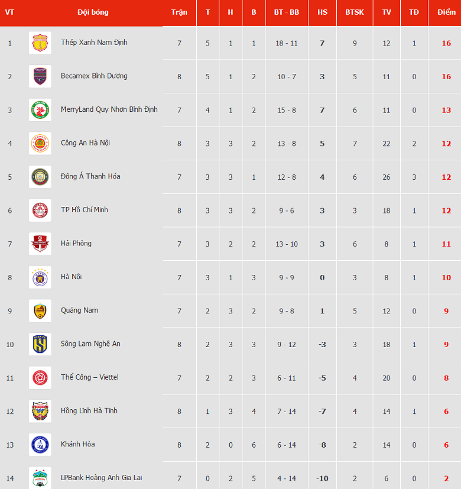This screenshot has height=489, width=461.
Task: Click the Quảng Nam team name
Action: [x=79, y=310]
